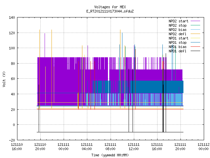The image size is (210, 158).
Task: Click x-axis tick 121110 20:00
Action: pyautogui.click(x=40, y=147)
